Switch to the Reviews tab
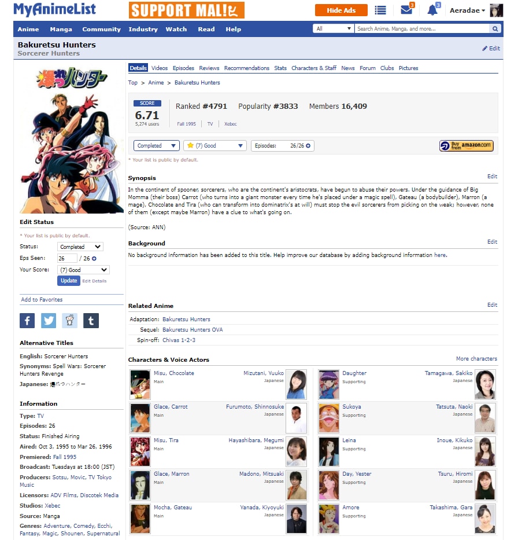This screenshot has width=507, height=540. point(209,68)
